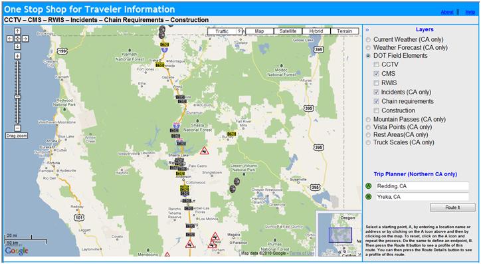Open the About link
Image resolution: width=481 pixels, height=264 pixels.
447,12
